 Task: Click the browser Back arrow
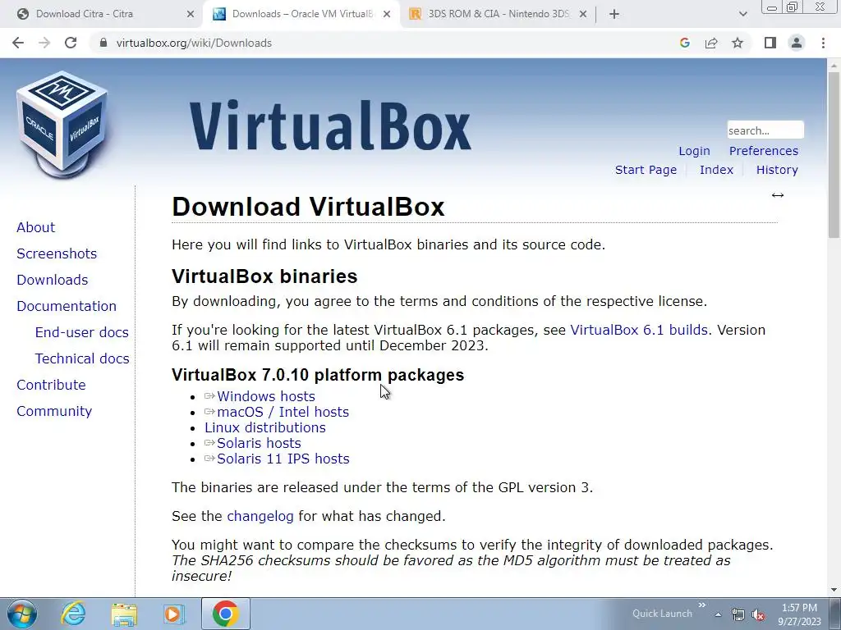click(x=18, y=43)
